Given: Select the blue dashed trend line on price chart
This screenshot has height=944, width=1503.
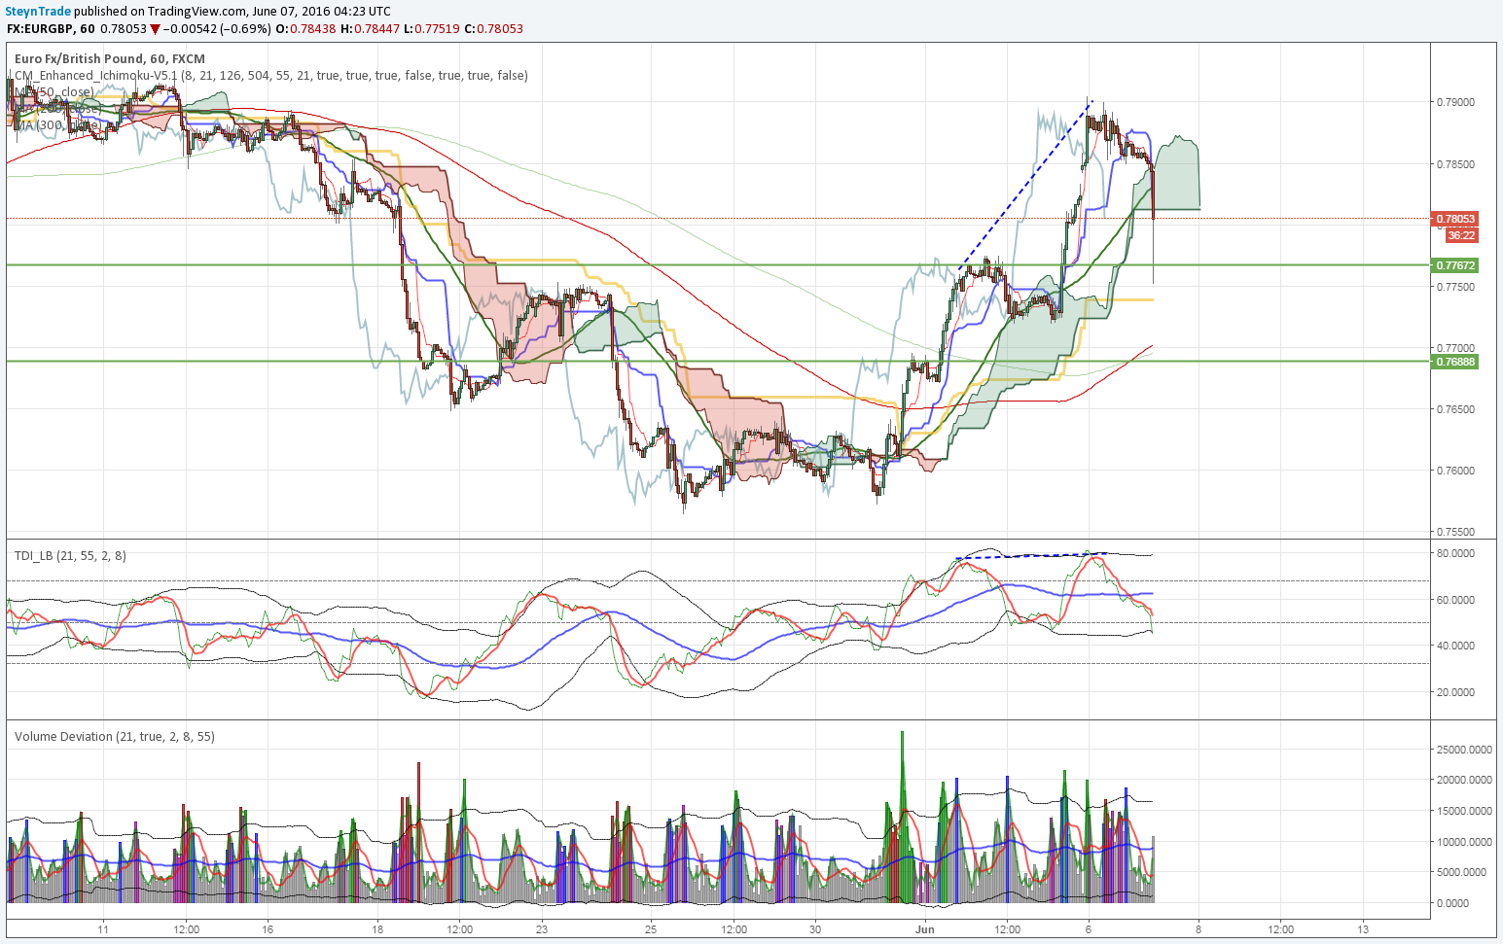Looking at the screenshot, I should pyautogui.click(x=1025, y=185).
